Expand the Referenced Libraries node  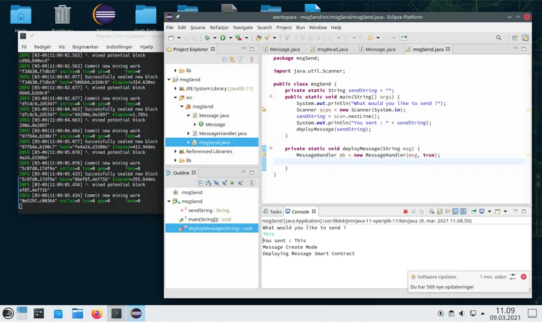[x=175, y=151]
